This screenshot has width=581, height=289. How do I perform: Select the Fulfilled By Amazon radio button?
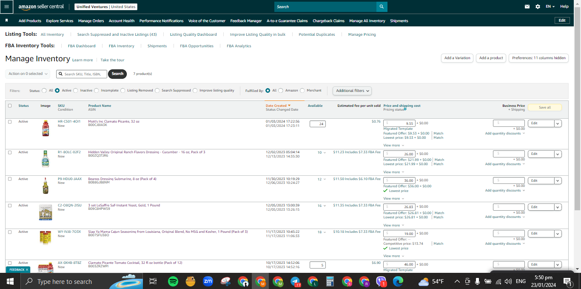coord(280,90)
